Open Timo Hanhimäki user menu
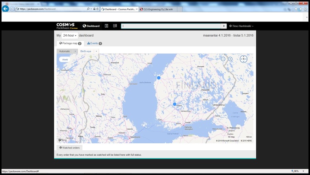The width and height of the screenshot is (310, 175). click(241, 26)
